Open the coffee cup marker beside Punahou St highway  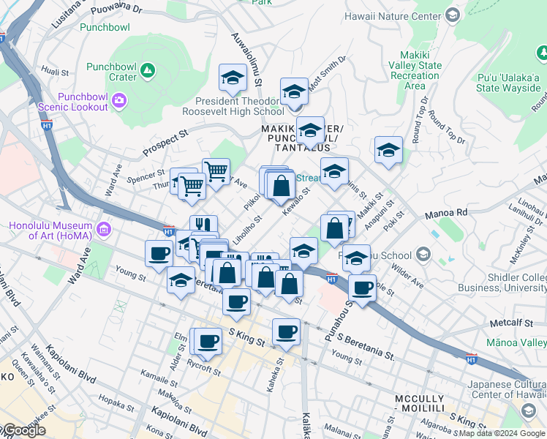tap(363, 288)
